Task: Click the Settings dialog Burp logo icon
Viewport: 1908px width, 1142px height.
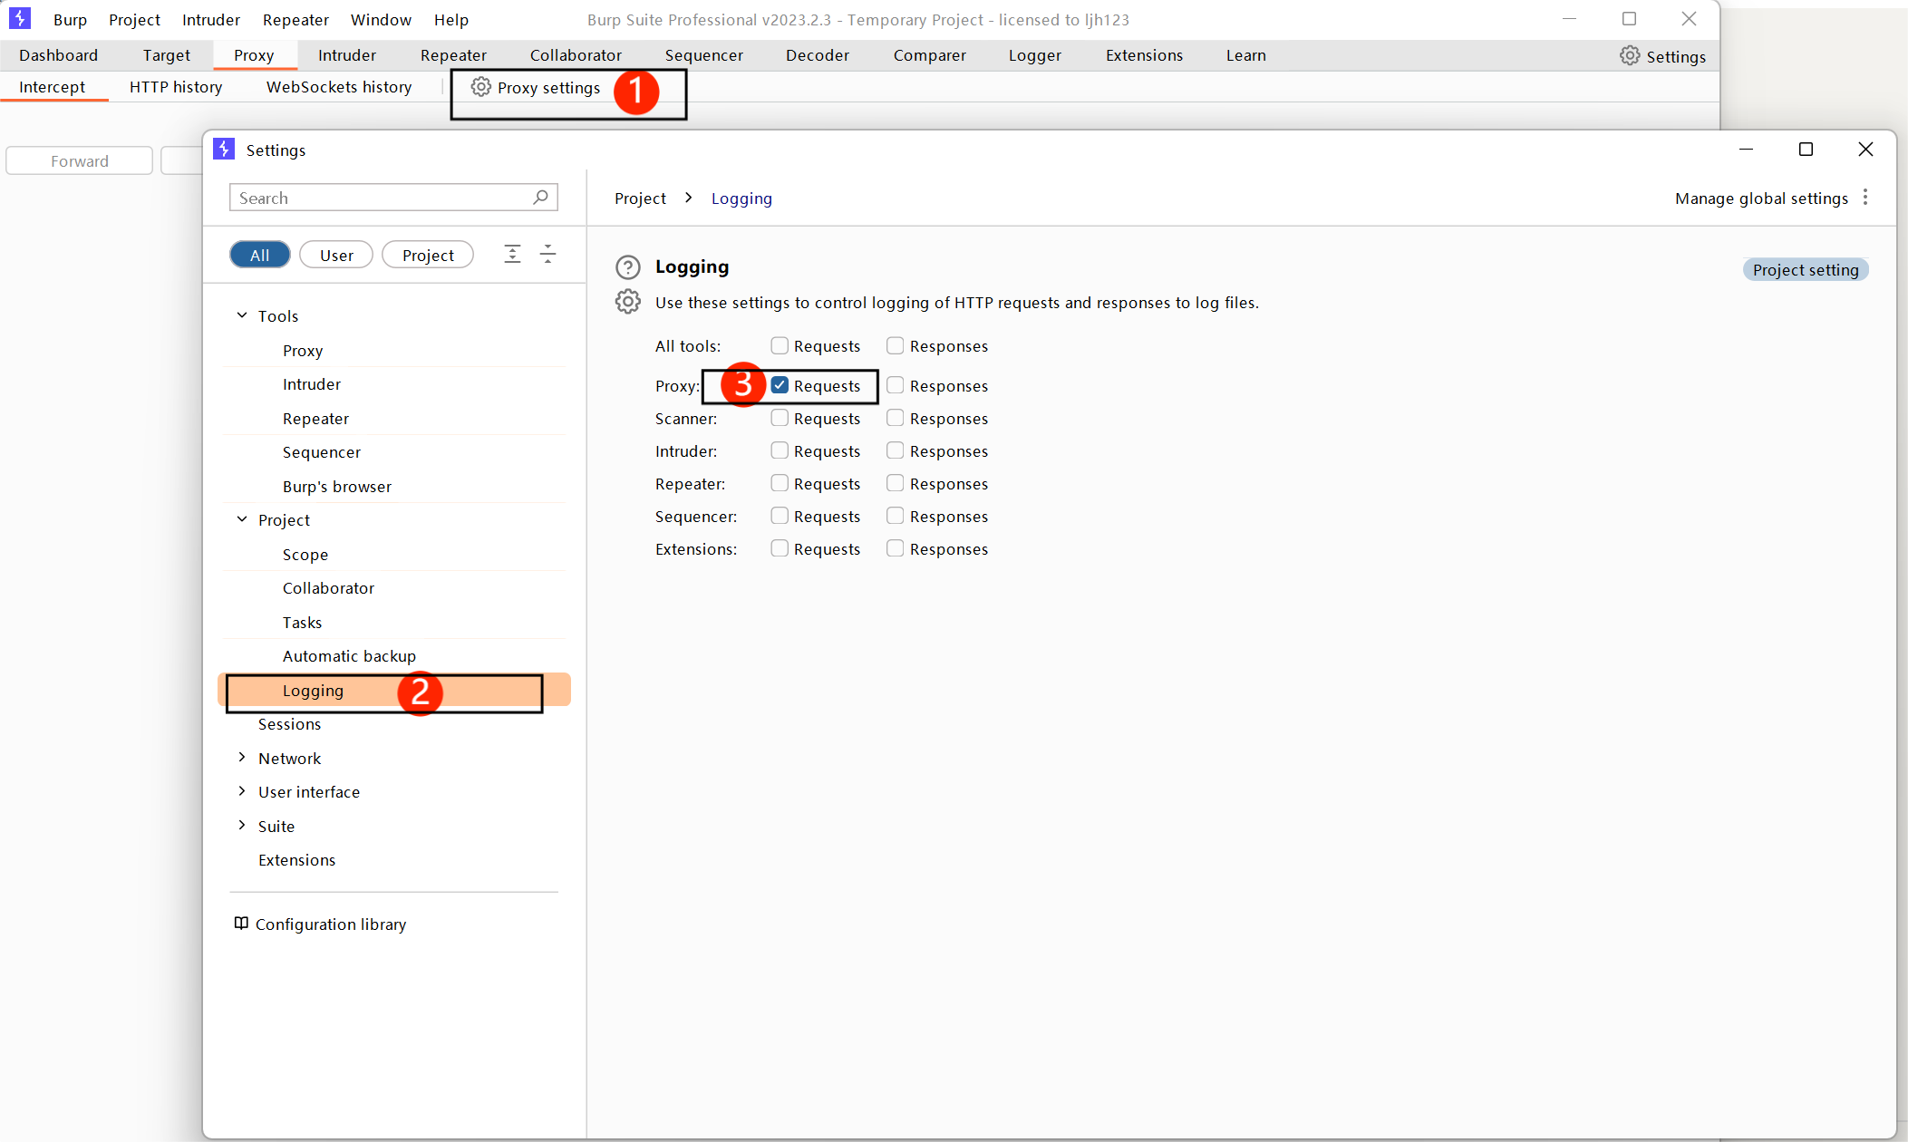Action: coord(224,149)
